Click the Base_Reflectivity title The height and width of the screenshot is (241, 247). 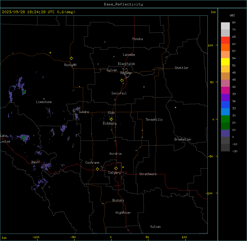(x=123, y=4)
